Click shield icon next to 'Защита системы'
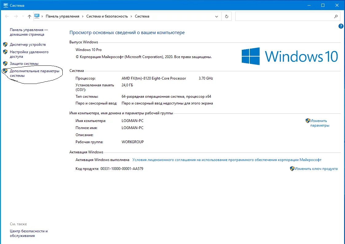Screen dimensions: 345x244 click(5, 64)
